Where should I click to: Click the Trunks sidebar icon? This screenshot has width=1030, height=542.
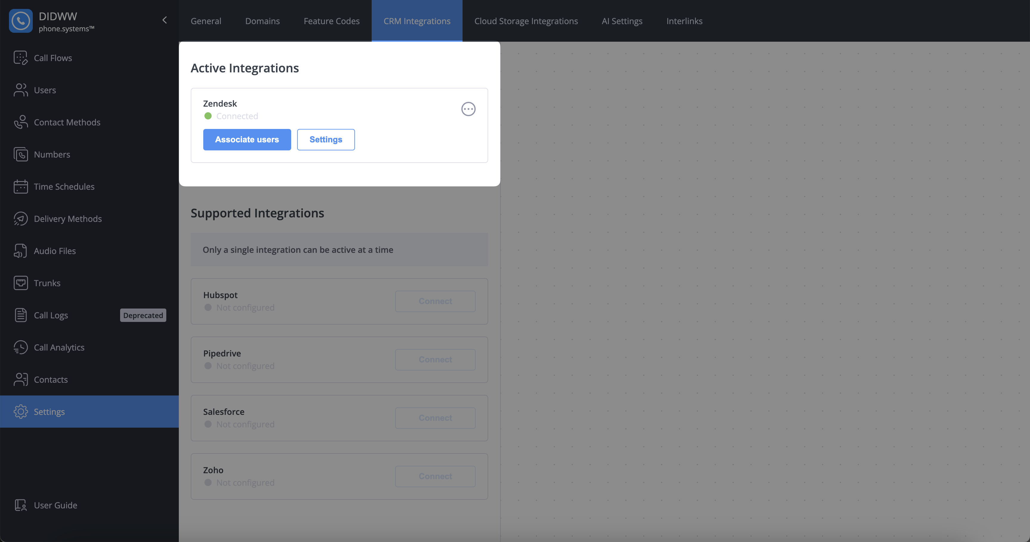20,283
